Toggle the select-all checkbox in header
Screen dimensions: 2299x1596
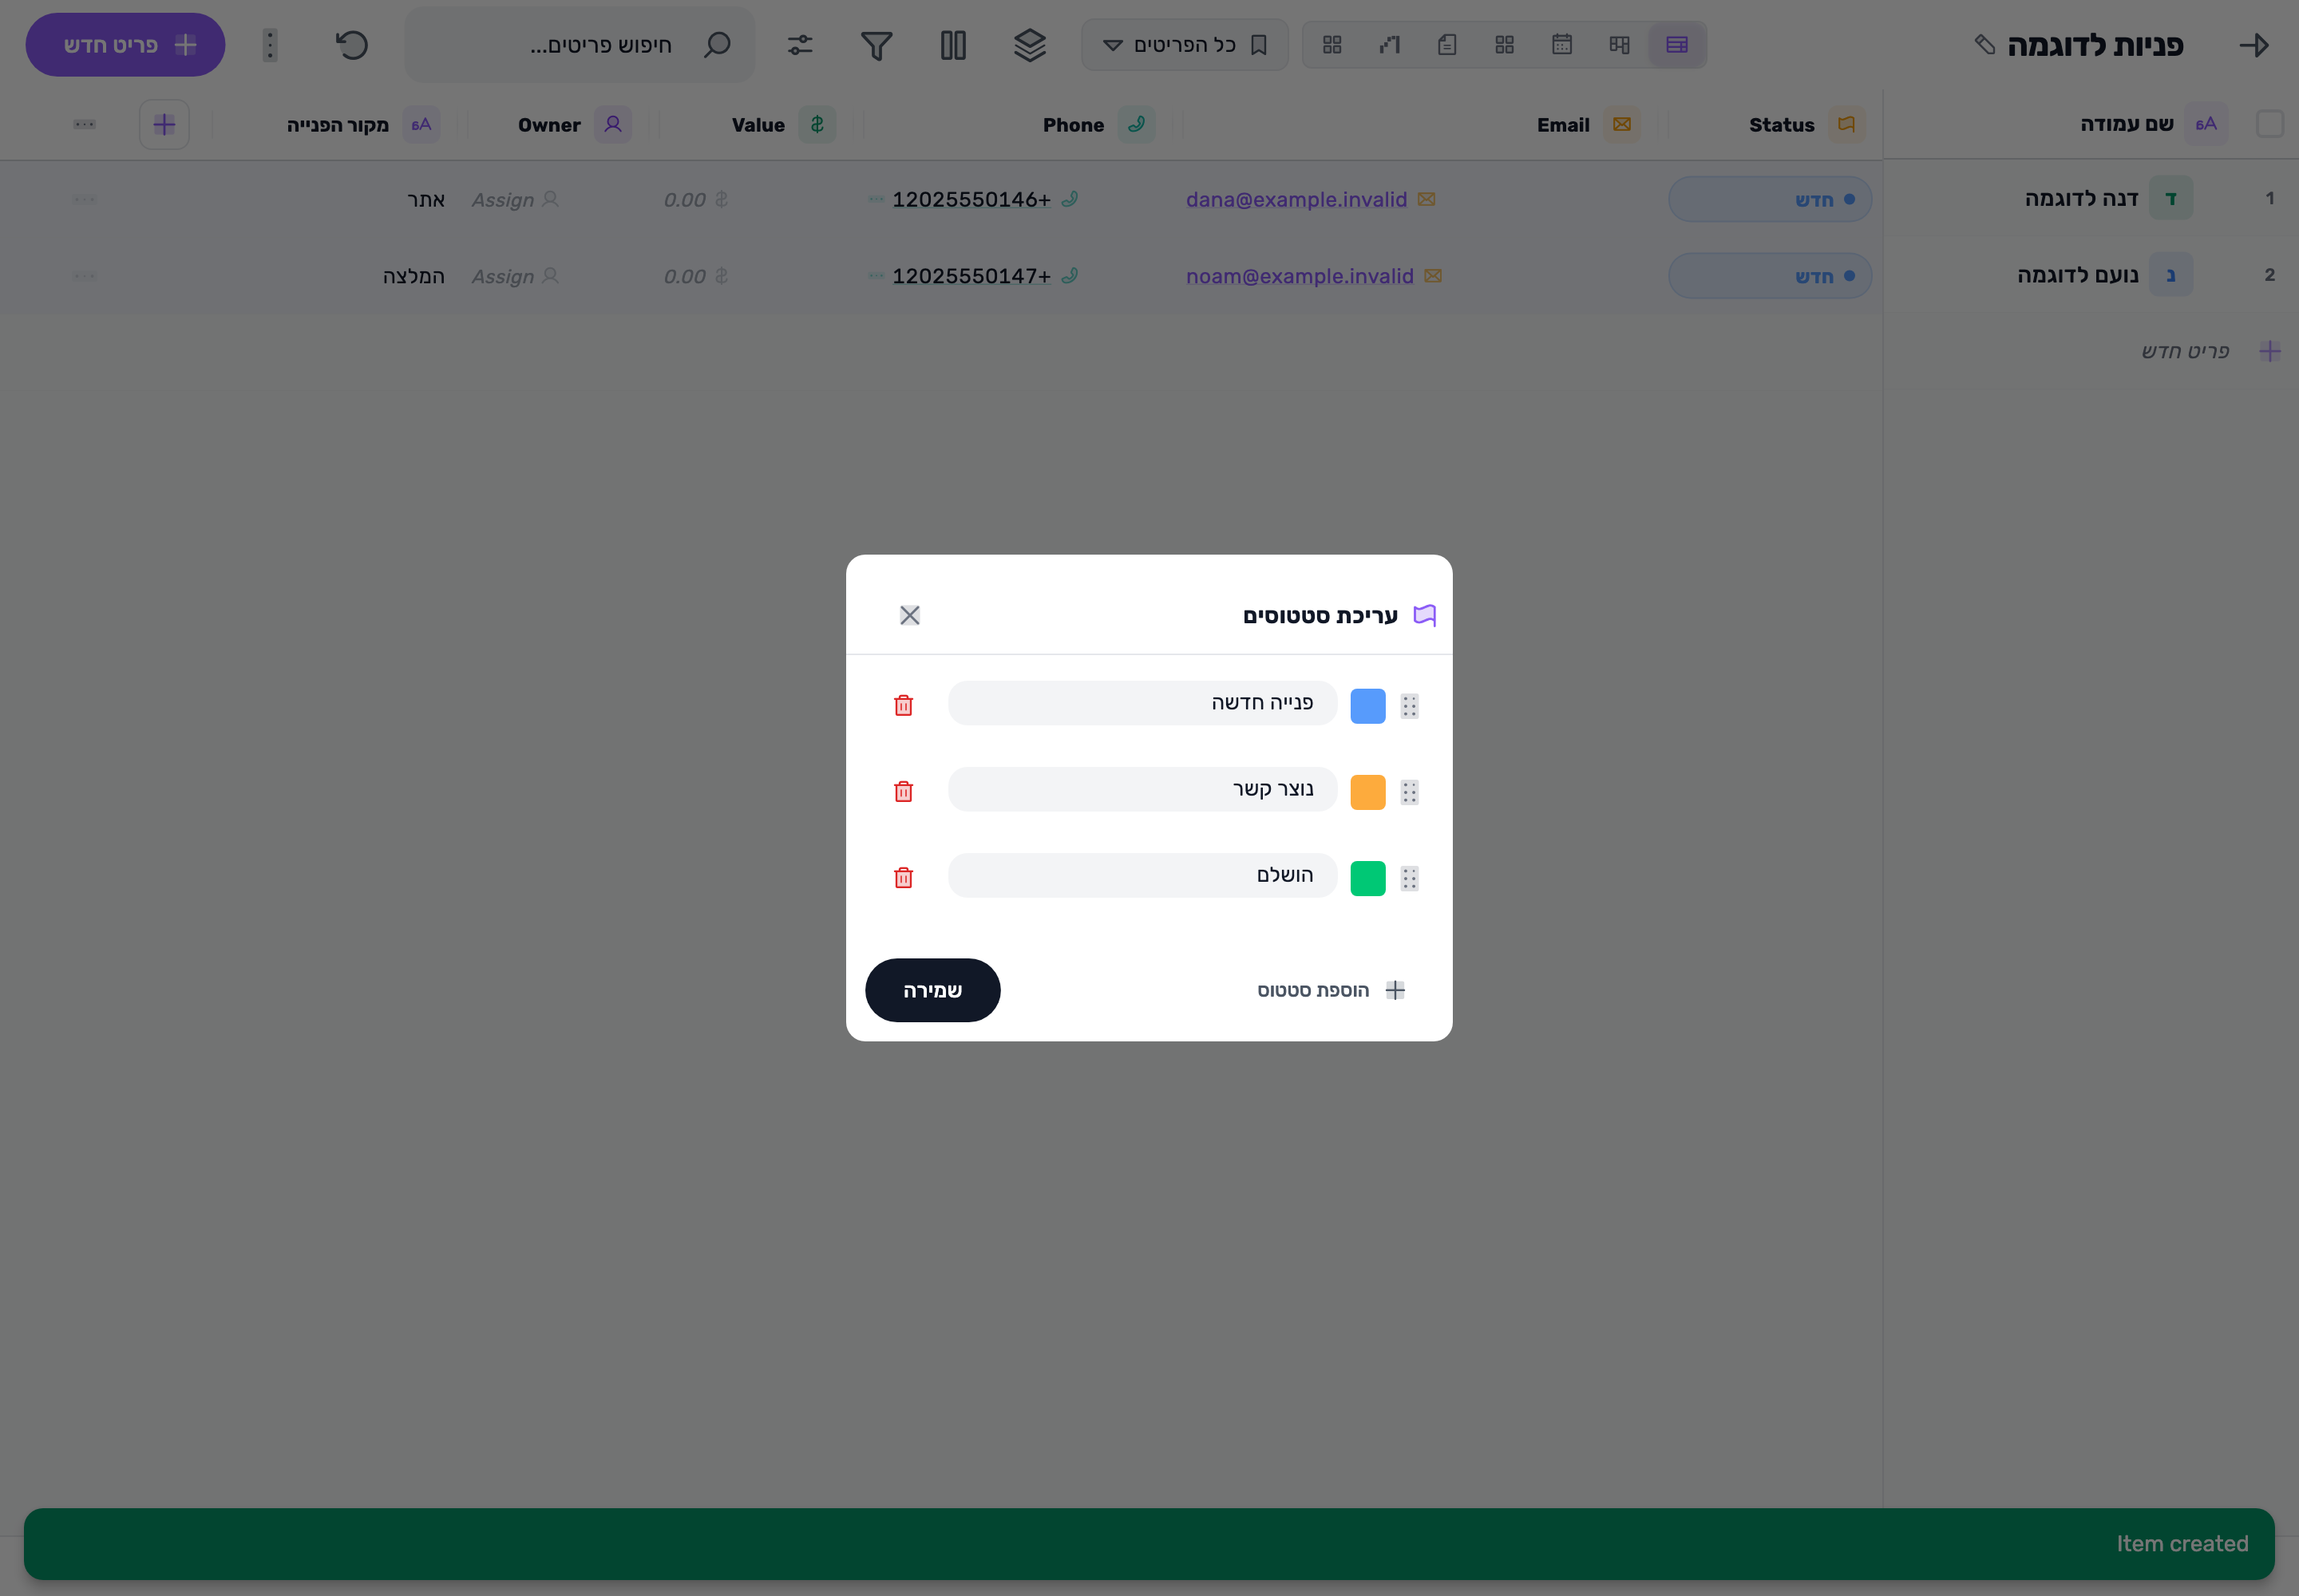(x=2269, y=124)
